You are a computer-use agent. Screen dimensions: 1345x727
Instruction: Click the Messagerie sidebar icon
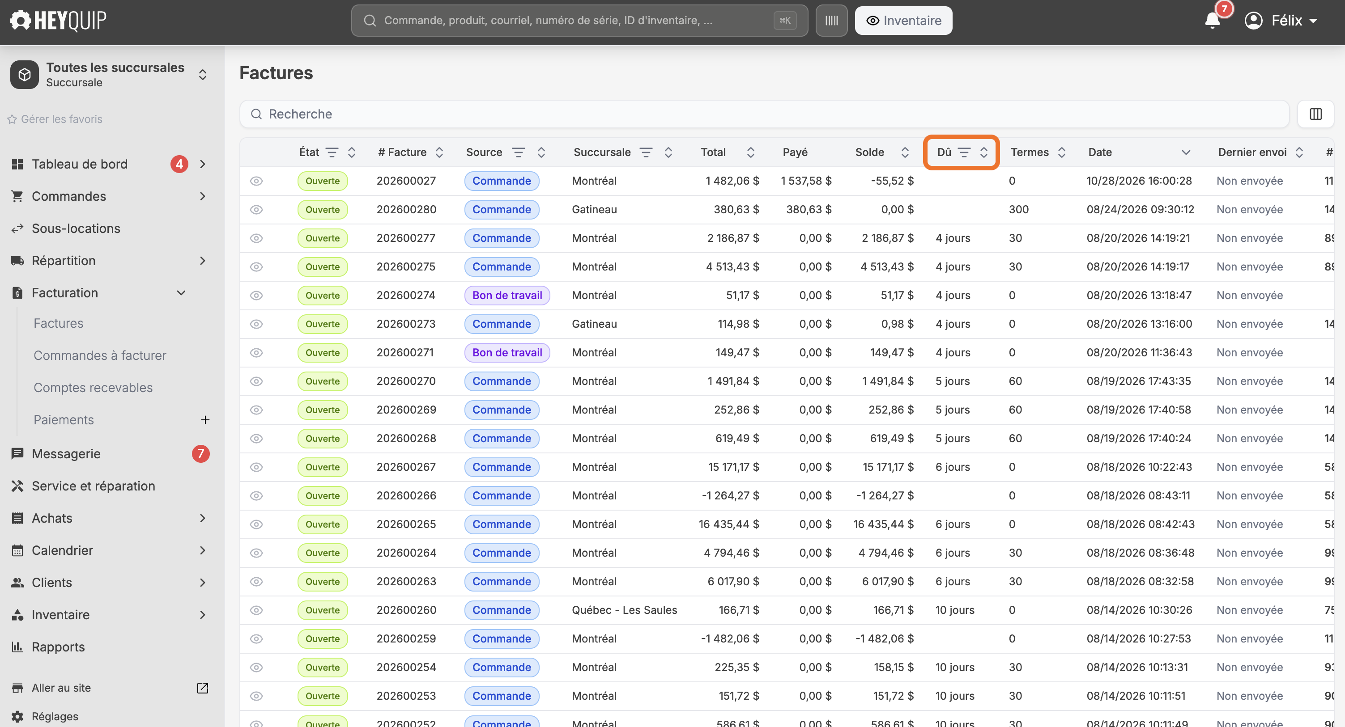pyautogui.click(x=17, y=453)
